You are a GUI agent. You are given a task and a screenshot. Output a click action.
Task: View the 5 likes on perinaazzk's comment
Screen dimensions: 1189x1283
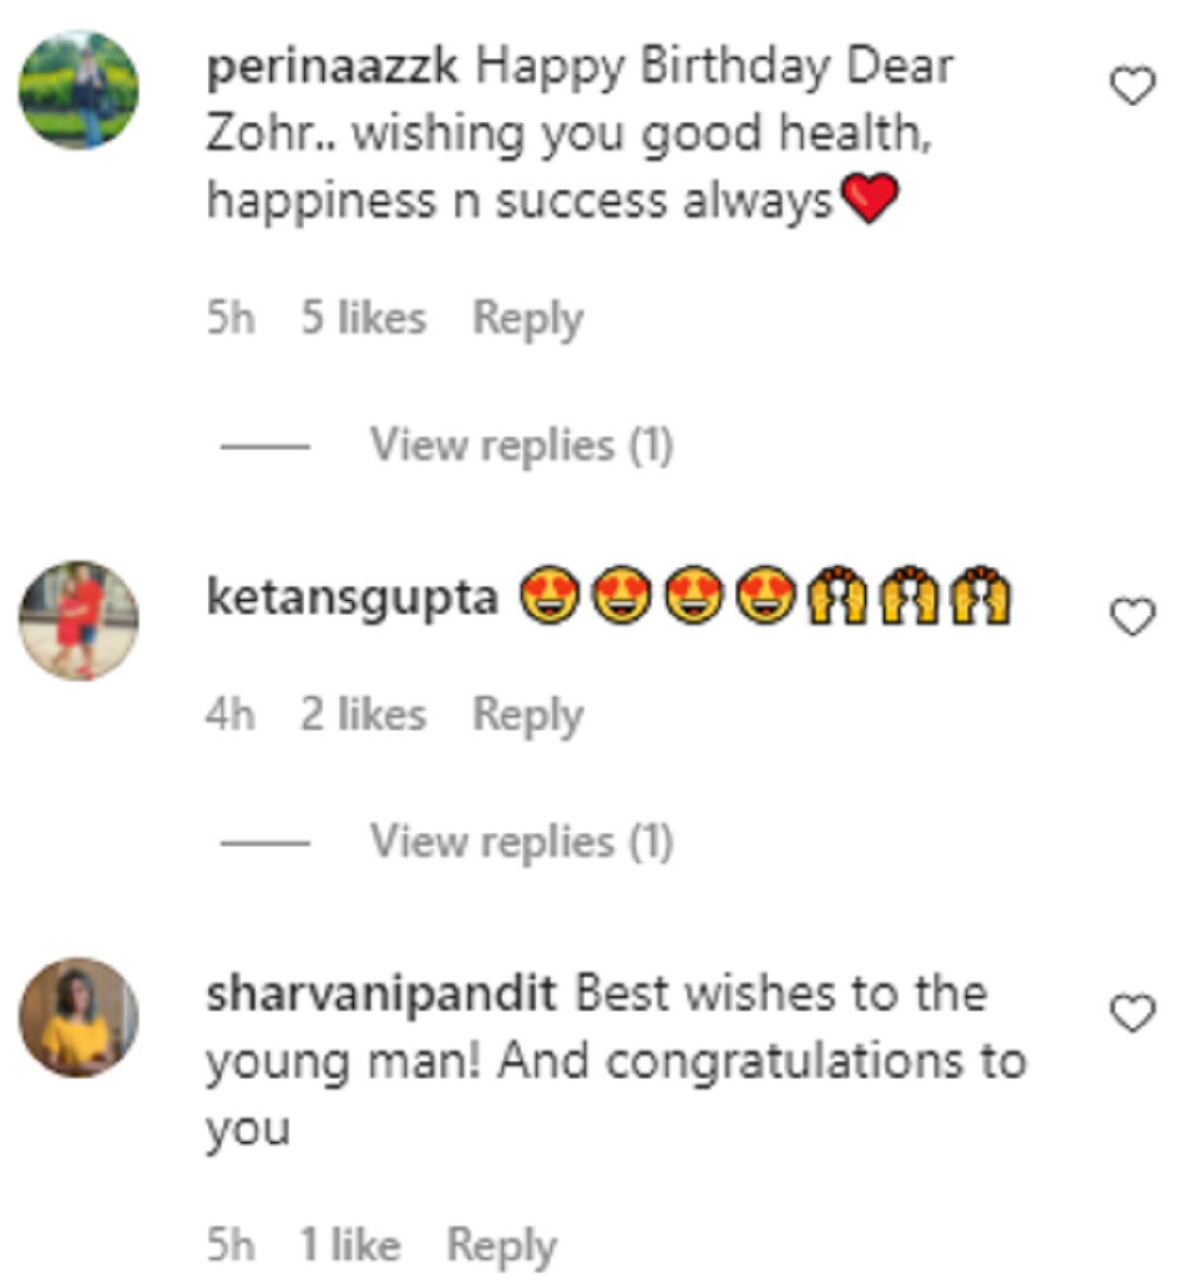pos(364,319)
